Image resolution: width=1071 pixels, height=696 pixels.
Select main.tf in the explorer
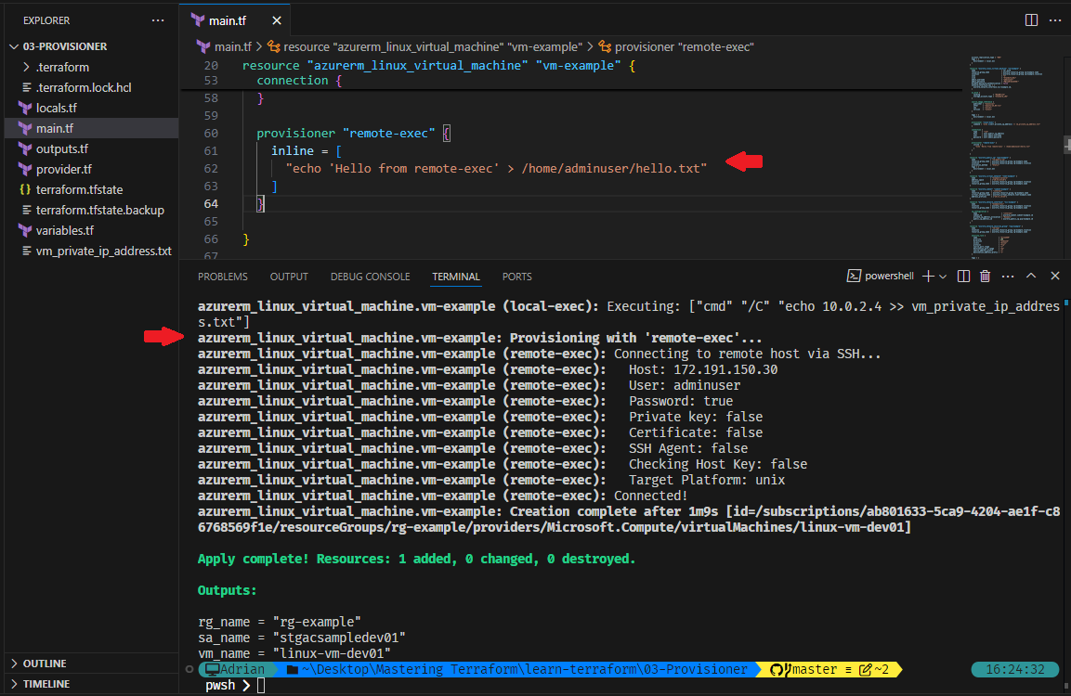coord(92,128)
